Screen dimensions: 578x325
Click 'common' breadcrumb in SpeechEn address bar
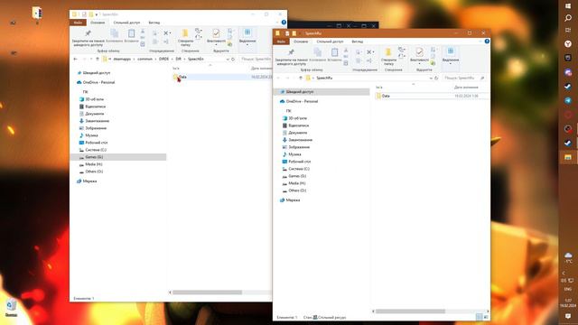point(144,59)
